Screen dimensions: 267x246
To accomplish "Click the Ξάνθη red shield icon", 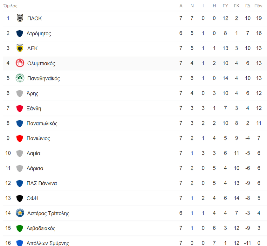I will (20, 109).
